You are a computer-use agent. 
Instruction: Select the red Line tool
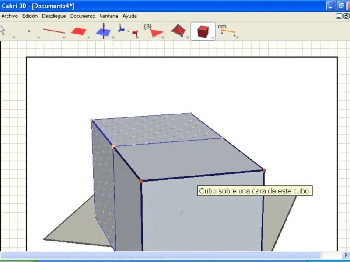point(54,31)
